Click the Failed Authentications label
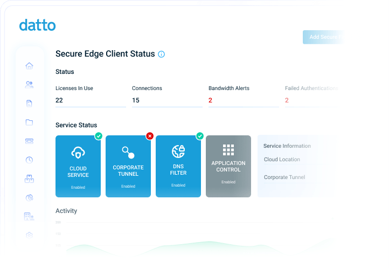389x268 pixels. [311, 88]
